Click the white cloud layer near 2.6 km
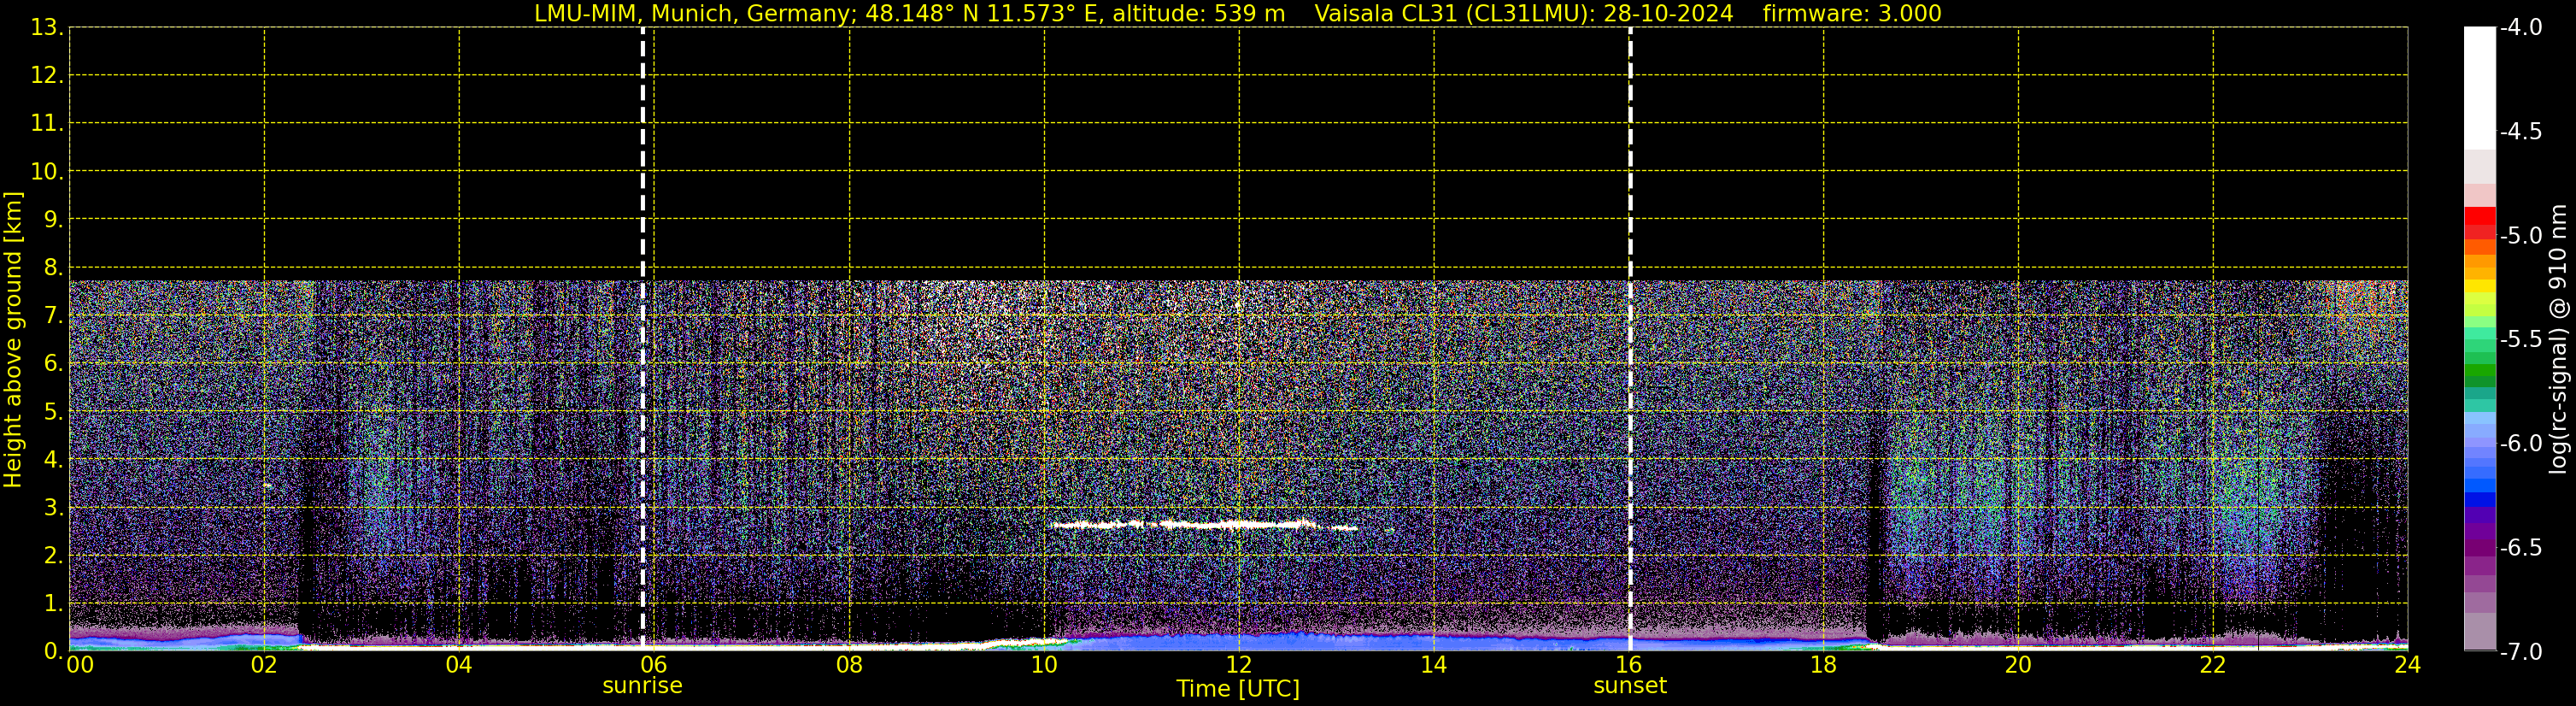The image size is (2576, 706). (x=1204, y=524)
